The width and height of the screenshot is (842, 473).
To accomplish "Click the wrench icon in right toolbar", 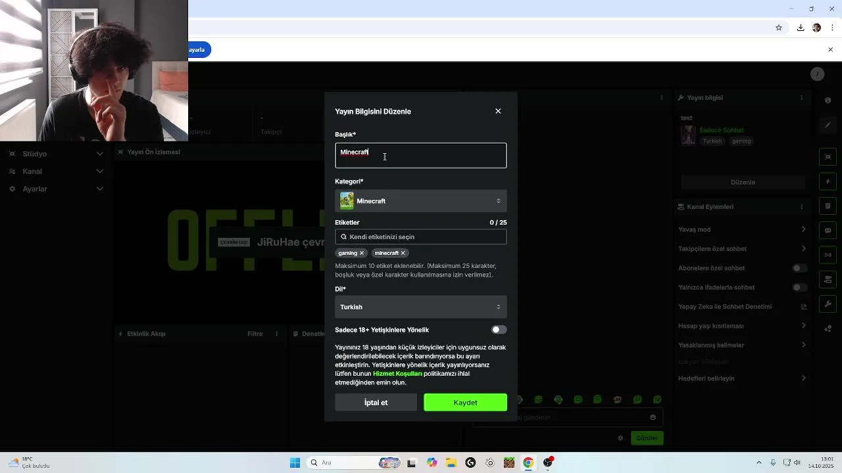I will tap(828, 304).
